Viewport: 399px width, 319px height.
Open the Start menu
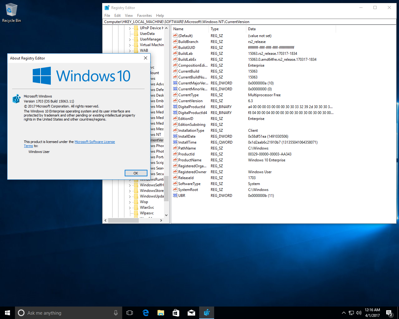(x=7, y=313)
